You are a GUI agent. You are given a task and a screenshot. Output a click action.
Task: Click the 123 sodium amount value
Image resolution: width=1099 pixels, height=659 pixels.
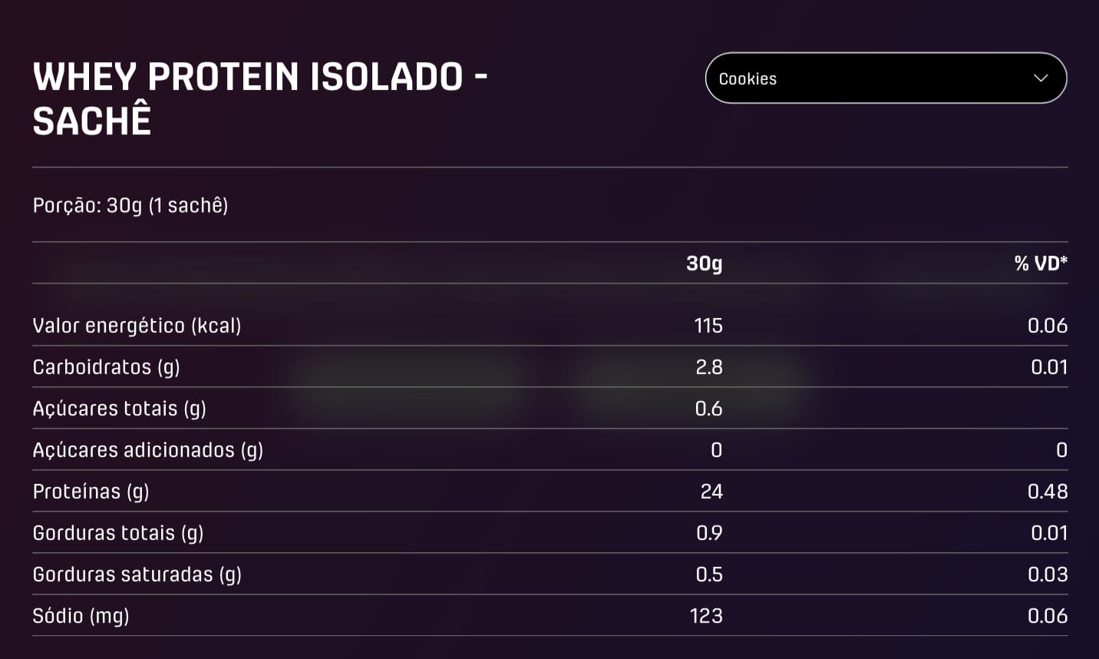point(706,616)
